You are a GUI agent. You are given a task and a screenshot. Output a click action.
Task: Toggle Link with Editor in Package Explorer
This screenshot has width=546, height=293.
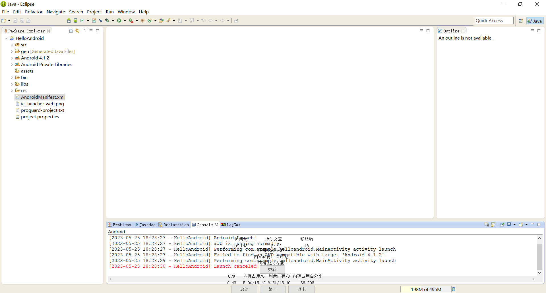pyautogui.click(x=77, y=31)
